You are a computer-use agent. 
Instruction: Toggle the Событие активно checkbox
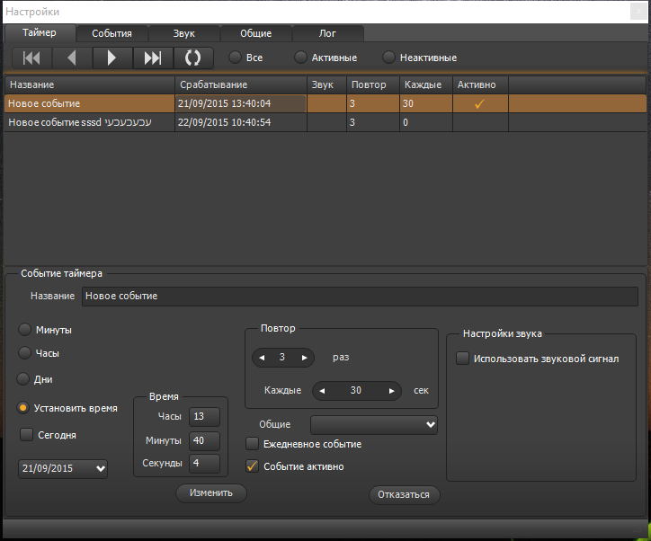coord(254,466)
